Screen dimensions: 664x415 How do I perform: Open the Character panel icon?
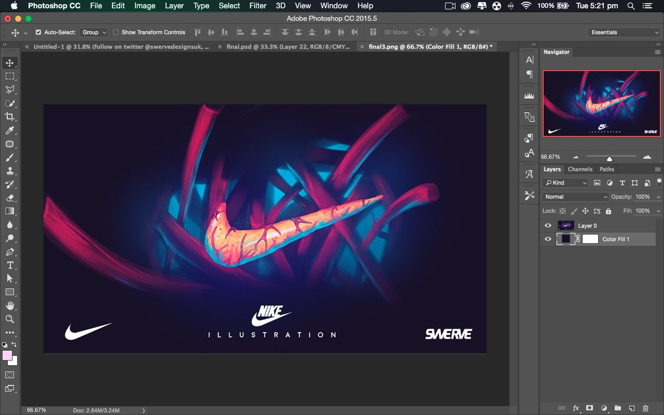tap(530, 60)
